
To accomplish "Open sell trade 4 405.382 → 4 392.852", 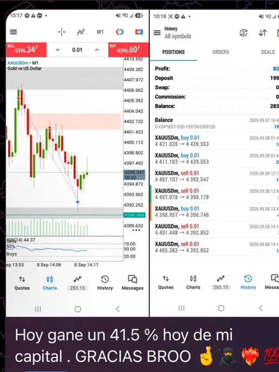I will [214, 247].
